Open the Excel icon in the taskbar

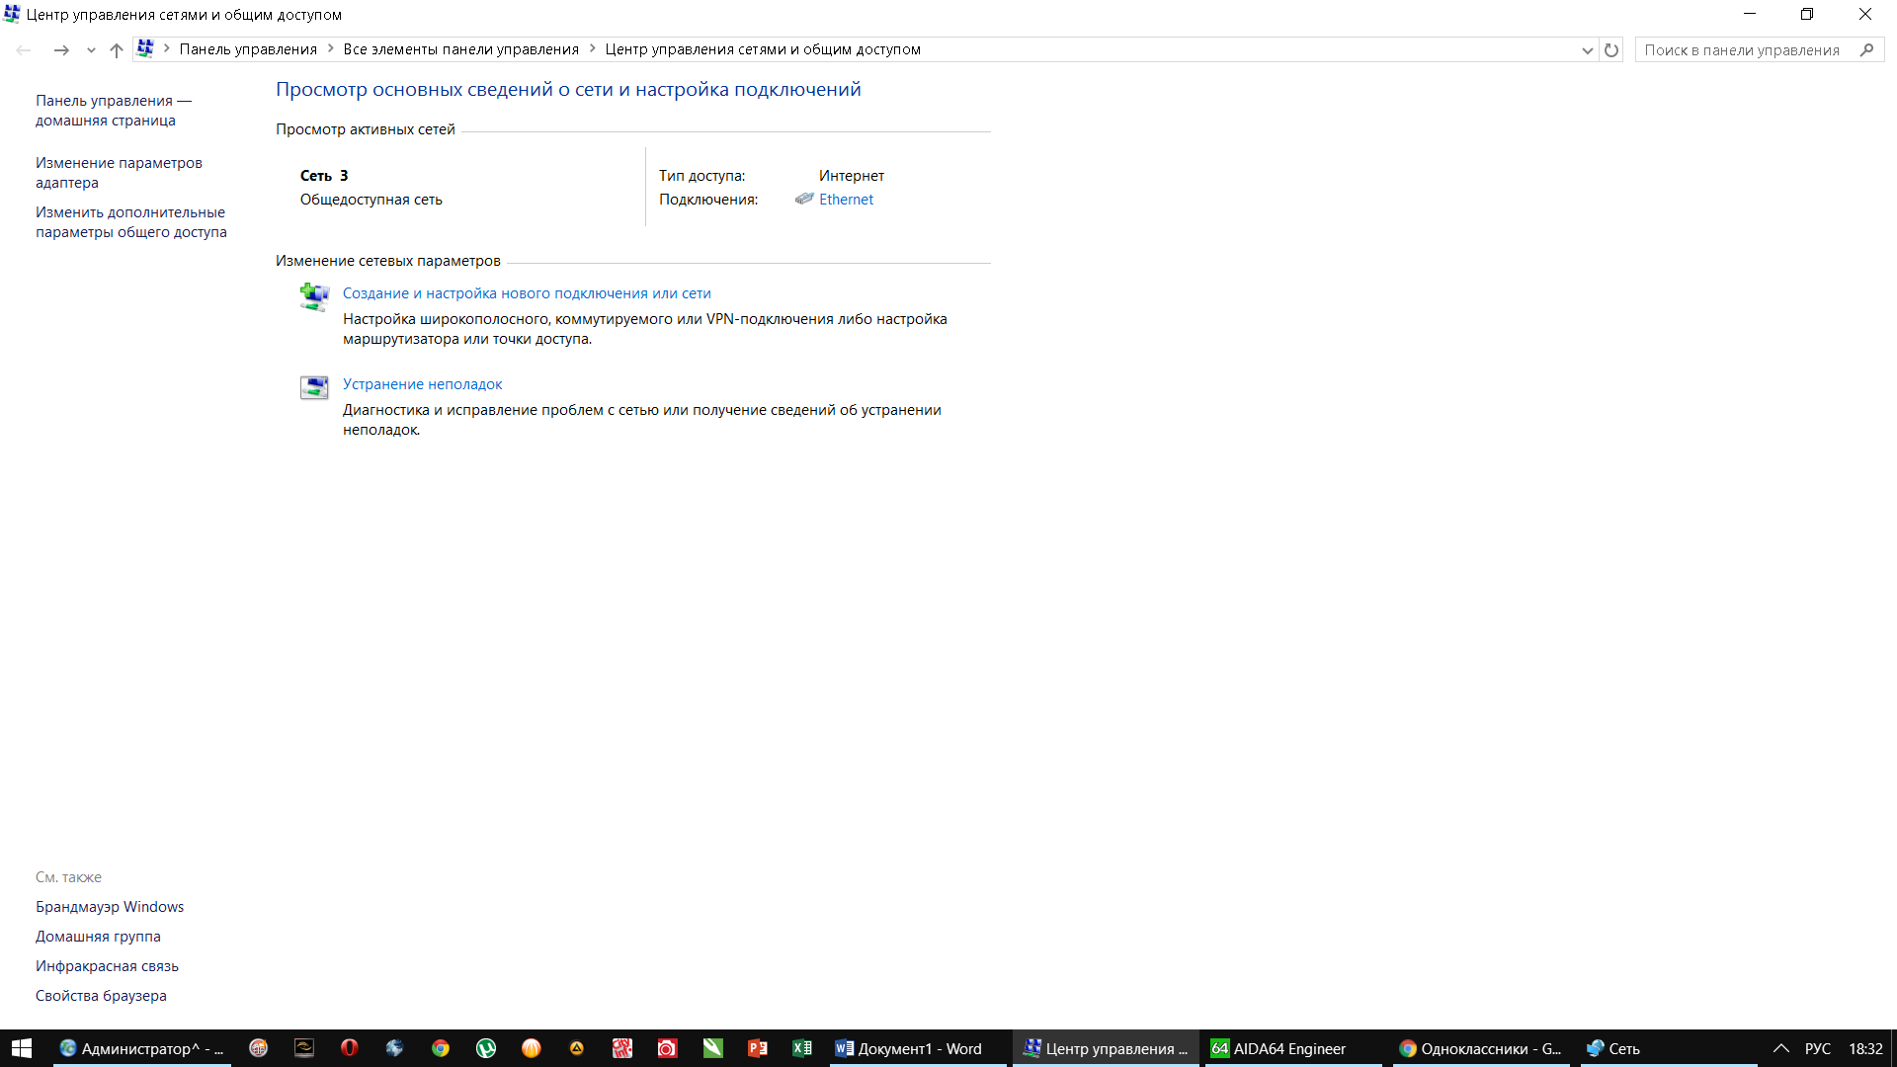(x=802, y=1048)
